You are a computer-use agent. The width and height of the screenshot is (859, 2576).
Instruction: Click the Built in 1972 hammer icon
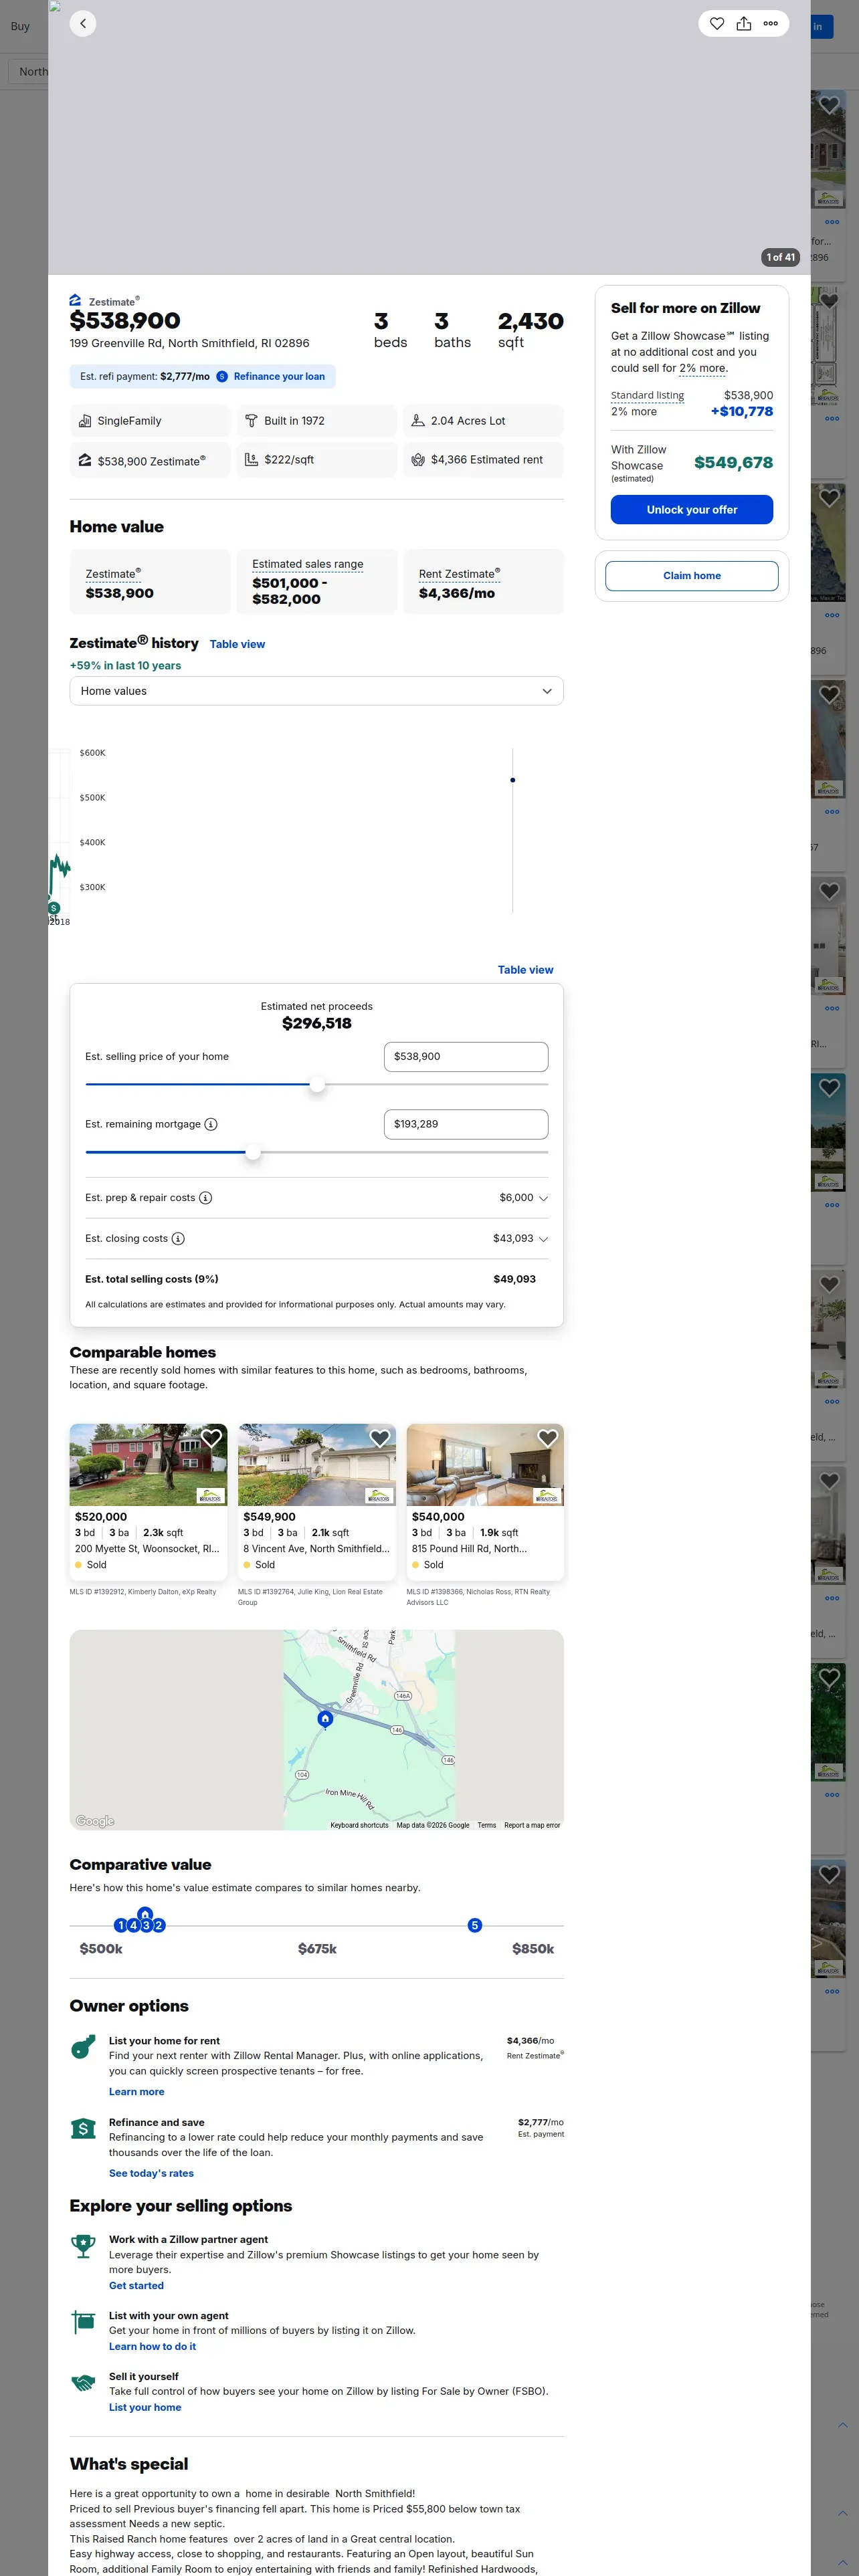[x=251, y=421]
